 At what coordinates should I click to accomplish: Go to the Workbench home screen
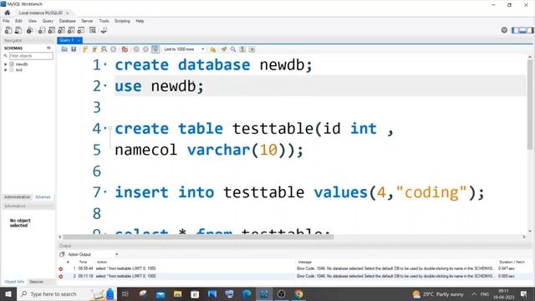[x=8, y=13]
